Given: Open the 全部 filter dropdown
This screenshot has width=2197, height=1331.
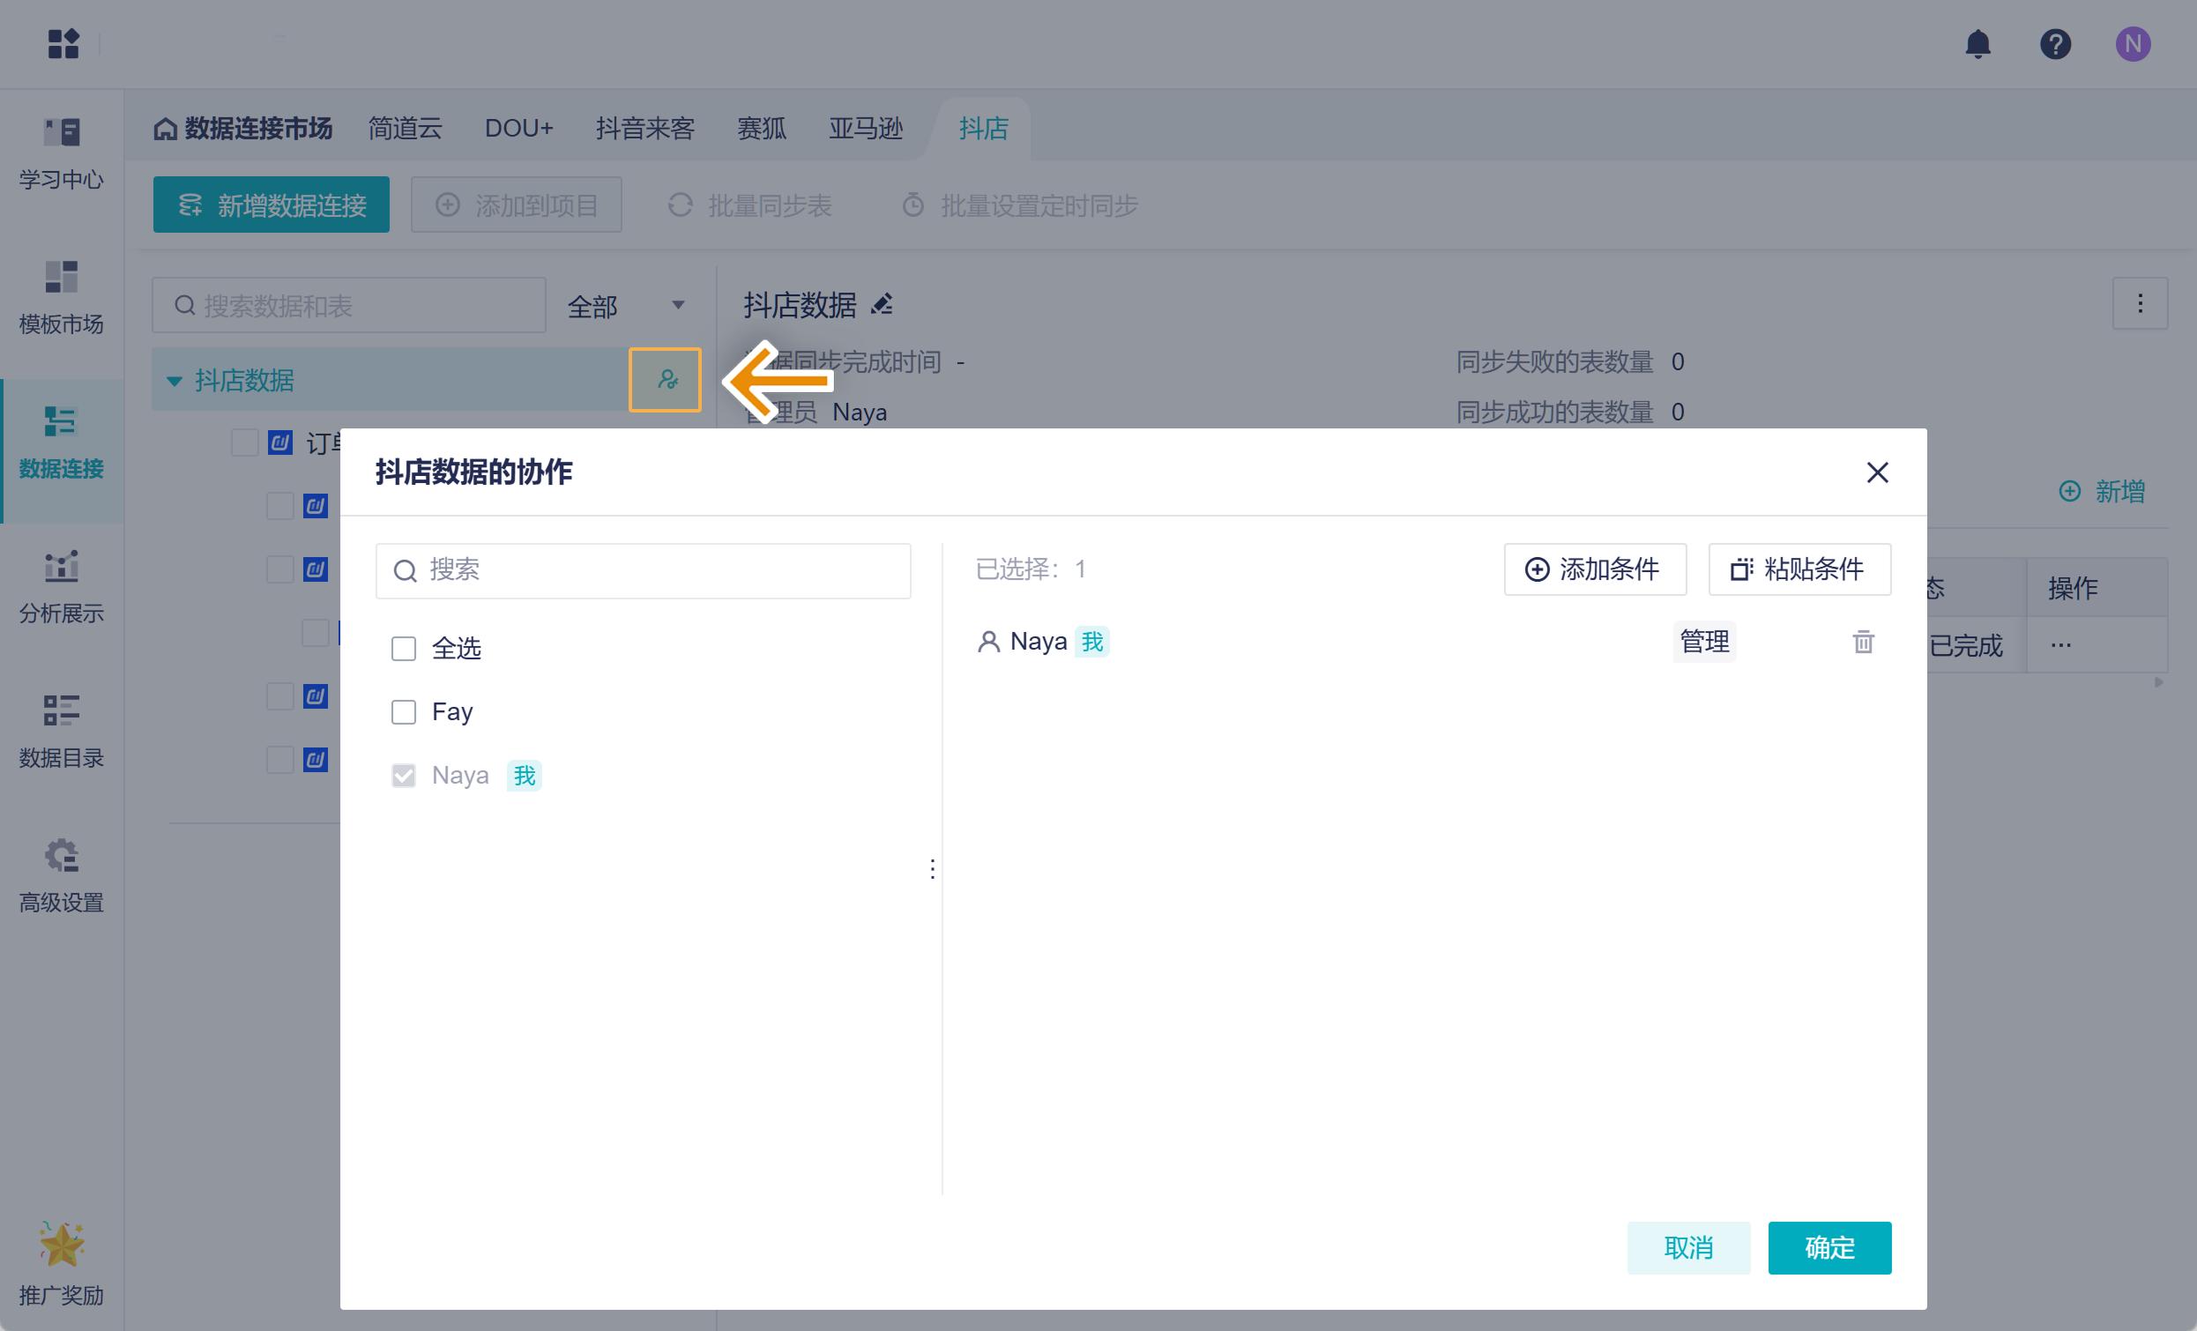Looking at the screenshot, I should (x=626, y=306).
